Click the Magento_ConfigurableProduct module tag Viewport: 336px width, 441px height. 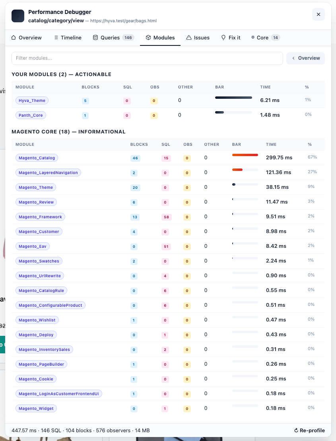click(50, 305)
